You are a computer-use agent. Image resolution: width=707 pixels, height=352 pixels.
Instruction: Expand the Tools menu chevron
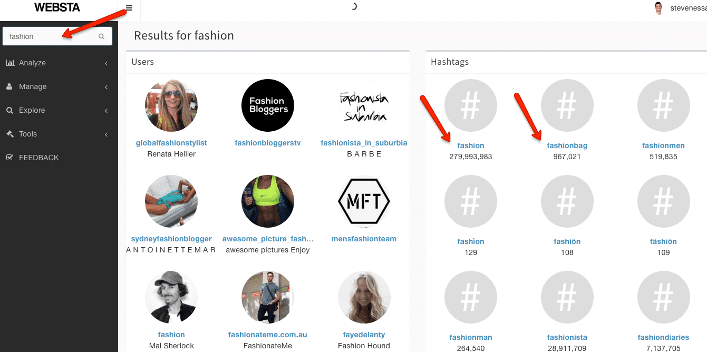(106, 134)
